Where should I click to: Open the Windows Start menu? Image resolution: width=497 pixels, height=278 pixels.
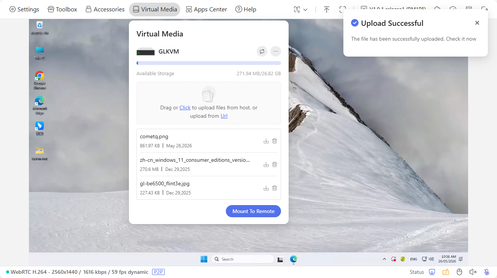pos(204,259)
